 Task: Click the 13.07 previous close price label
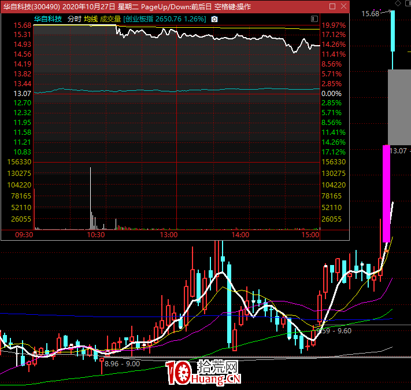coord(23,94)
